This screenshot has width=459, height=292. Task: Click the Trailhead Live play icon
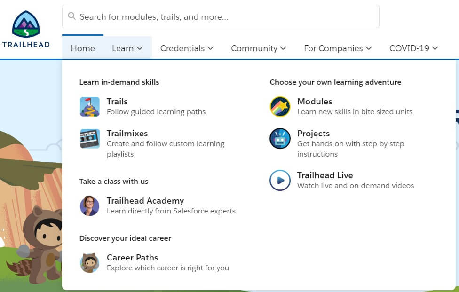click(280, 180)
